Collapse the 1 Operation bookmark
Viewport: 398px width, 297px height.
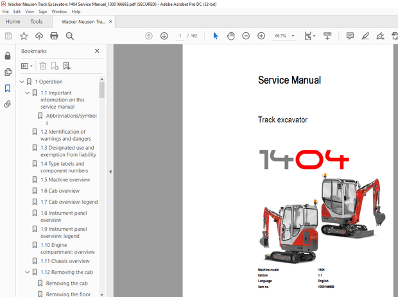pos(22,82)
